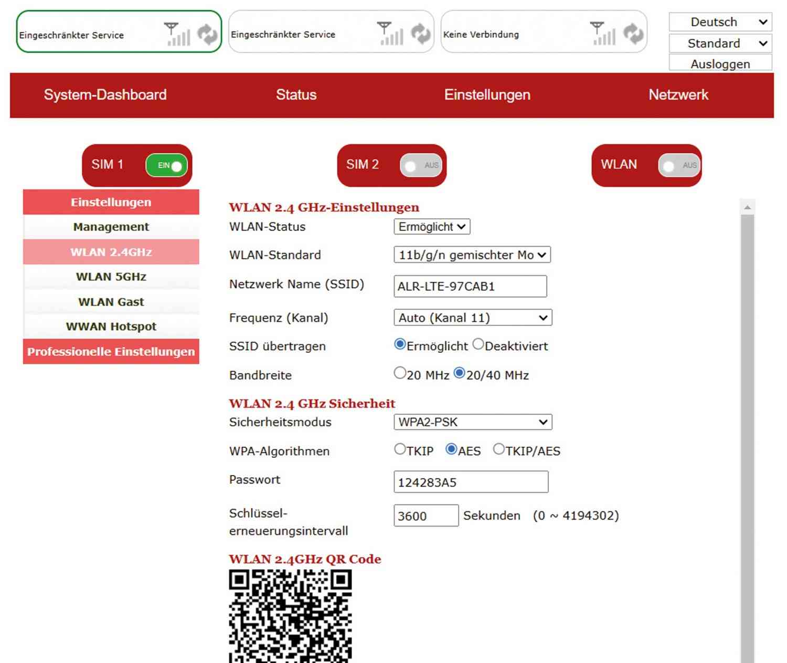Click the '(0 ~ 4194302)' range text

576,515
